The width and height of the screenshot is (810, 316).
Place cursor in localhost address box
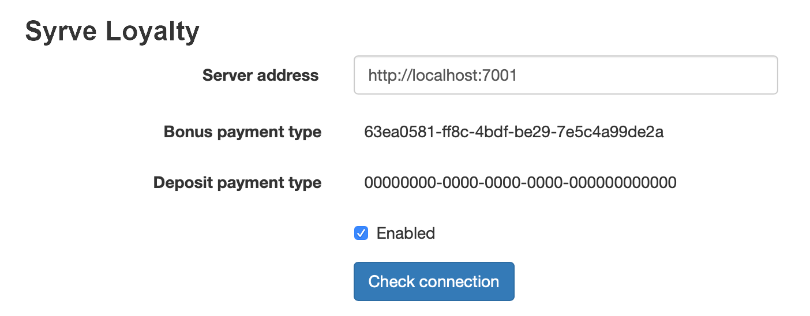[x=565, y=75]
